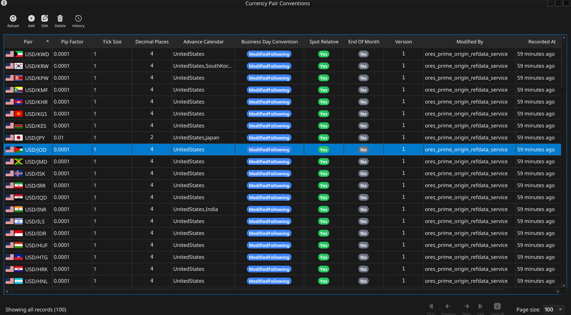Image resolution: width=571 pixels, height=315 pixels.
Task: Click the Yes badge in USD/JPY row
Action: pyautogui.click(x=324, y=138)
